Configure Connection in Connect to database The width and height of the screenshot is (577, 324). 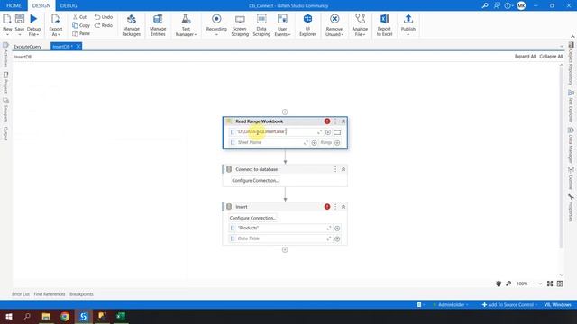pos(255,180)
